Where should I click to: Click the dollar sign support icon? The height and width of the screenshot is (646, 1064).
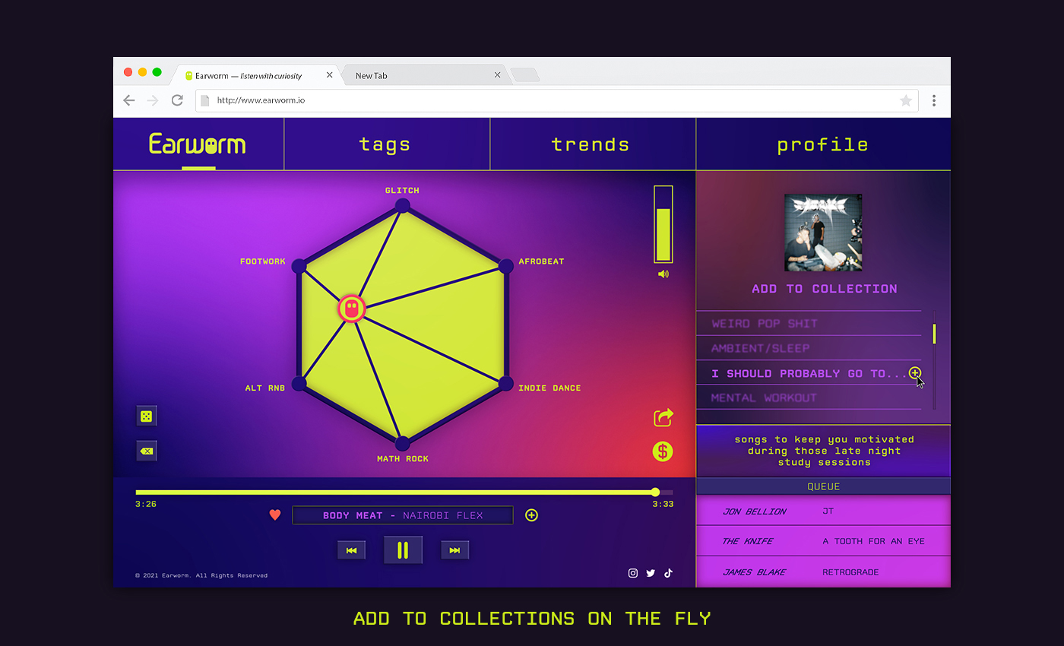(x=663, y=451)
